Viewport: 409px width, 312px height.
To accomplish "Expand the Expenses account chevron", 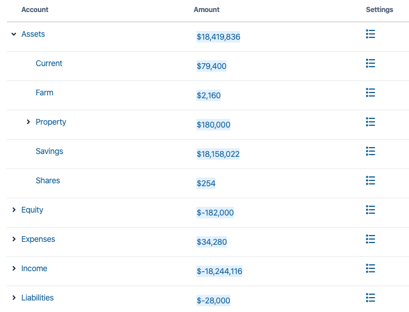I will click(x=14, y=240).
